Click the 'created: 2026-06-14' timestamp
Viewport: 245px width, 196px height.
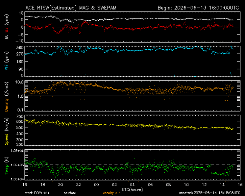tap(210, 193)
